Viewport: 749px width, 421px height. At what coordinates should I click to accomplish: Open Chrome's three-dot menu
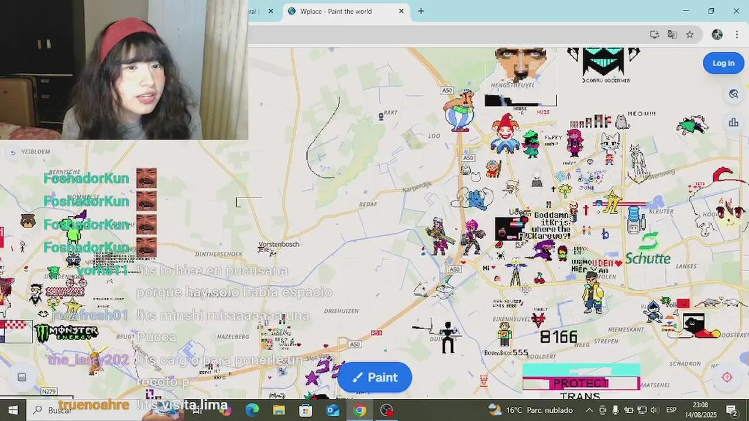click(737, 34)
